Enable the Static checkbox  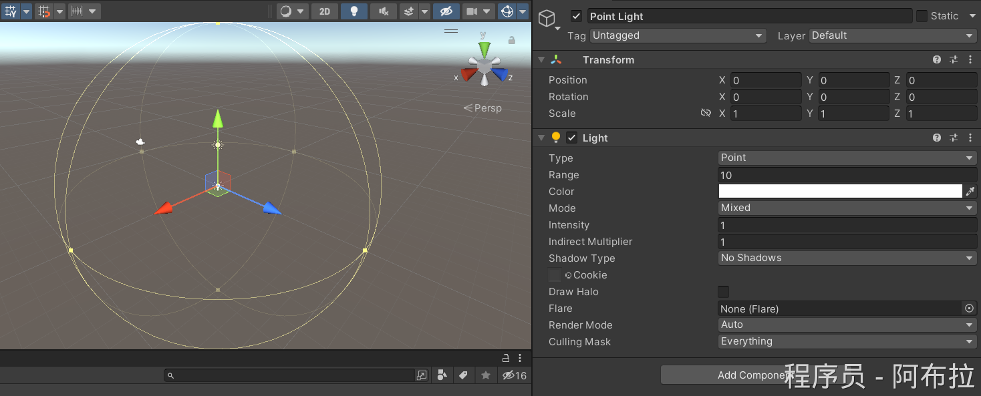pos(922,16)
